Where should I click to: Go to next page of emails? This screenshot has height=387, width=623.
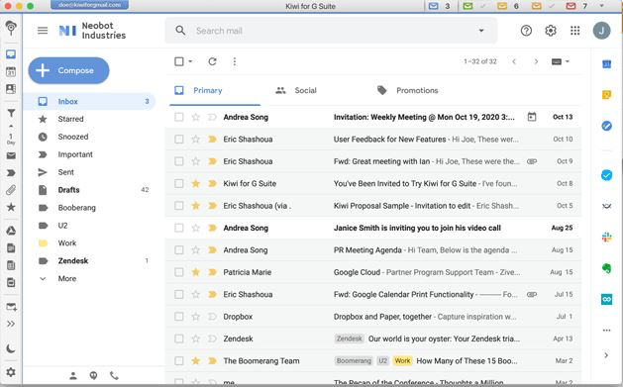click(536, 61)
